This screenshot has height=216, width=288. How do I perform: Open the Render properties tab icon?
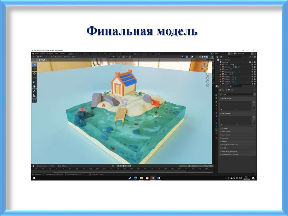pos(216,95)
